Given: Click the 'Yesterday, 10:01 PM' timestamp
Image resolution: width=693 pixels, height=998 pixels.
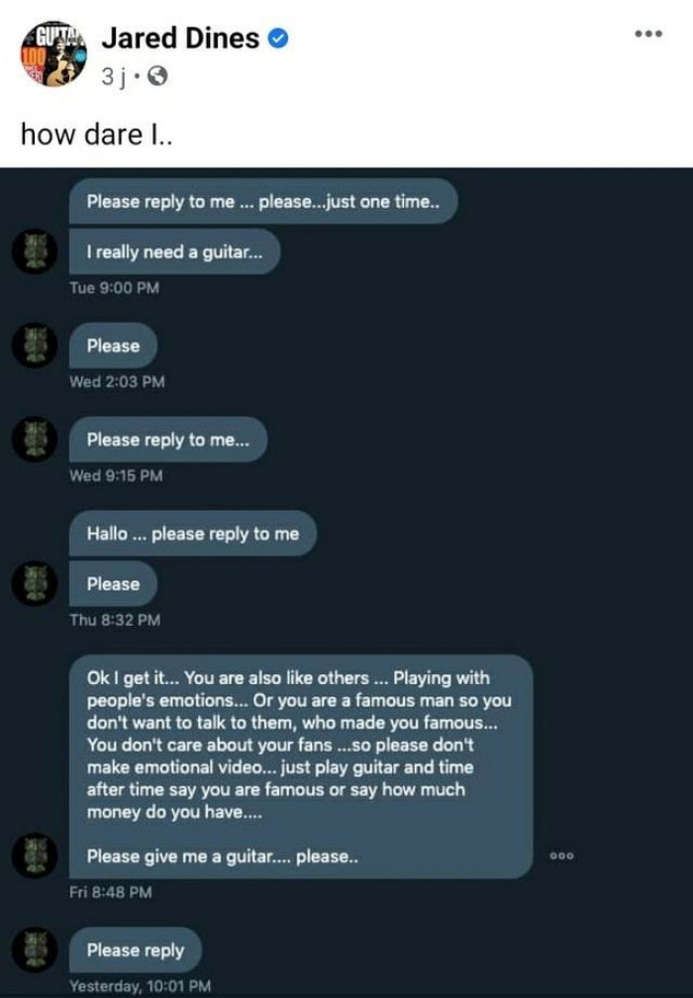Looking at the screenshot, I should 140,985.
